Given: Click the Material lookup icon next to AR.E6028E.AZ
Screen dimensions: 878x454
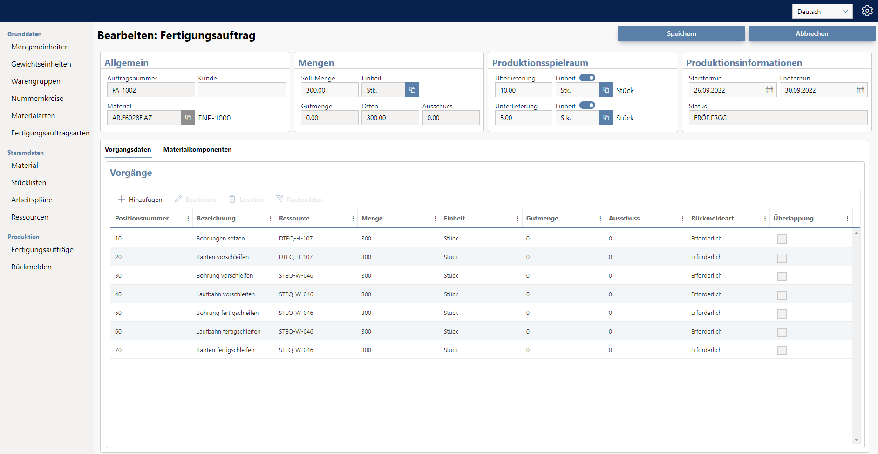Looking at the screenshot, I should (x=188, y=118).
